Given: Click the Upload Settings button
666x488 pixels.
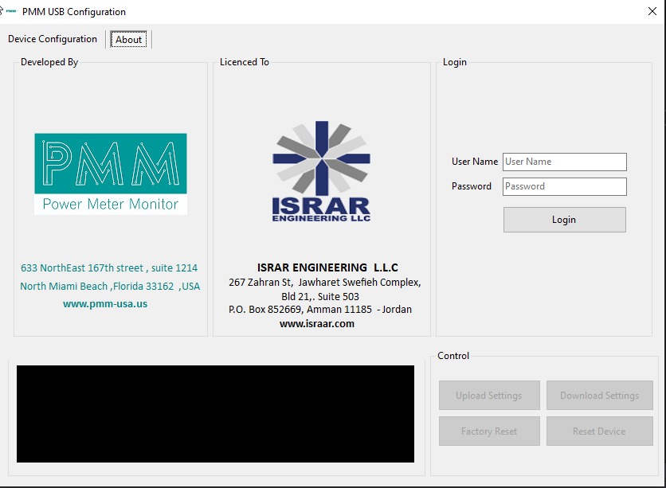Looking at the screenshot, I should point(489,395).
